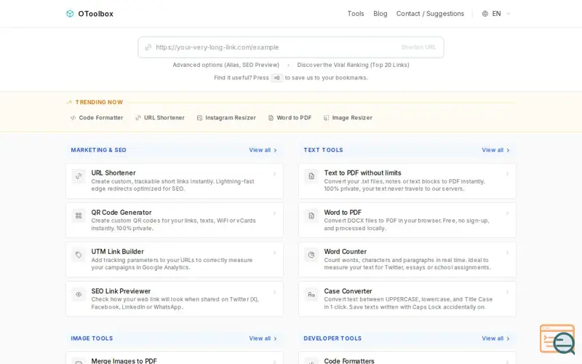Open the QR Code Generator title
The image size is (582, 364).
[121, 213]
